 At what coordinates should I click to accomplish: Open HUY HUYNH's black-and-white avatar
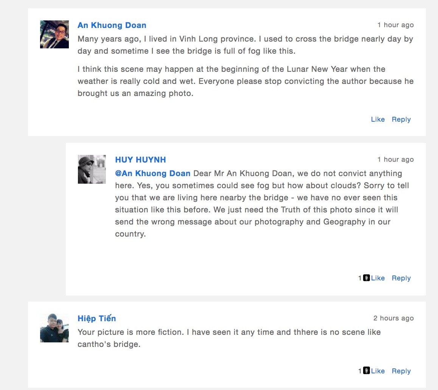(x=92, y=169)
